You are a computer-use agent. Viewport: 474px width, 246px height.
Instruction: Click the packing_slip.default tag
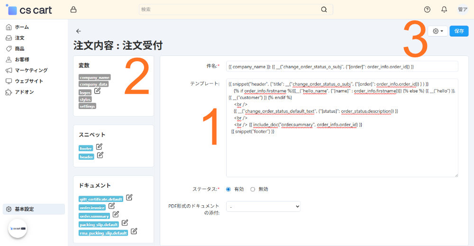pos(99,225)
